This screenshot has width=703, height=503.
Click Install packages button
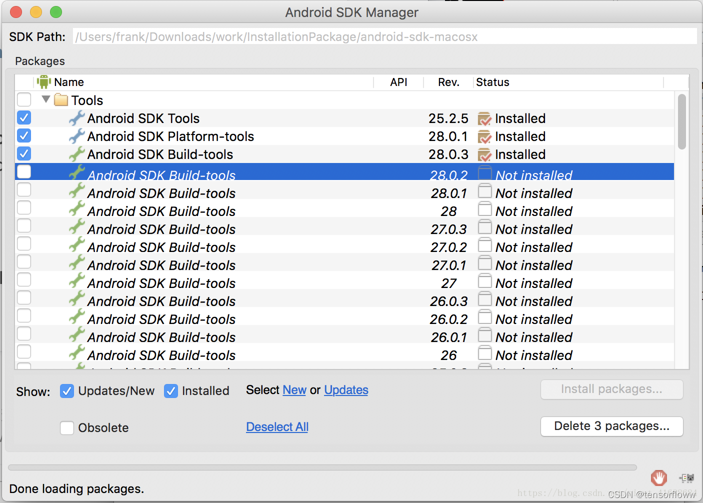click(x=611, y=389)
